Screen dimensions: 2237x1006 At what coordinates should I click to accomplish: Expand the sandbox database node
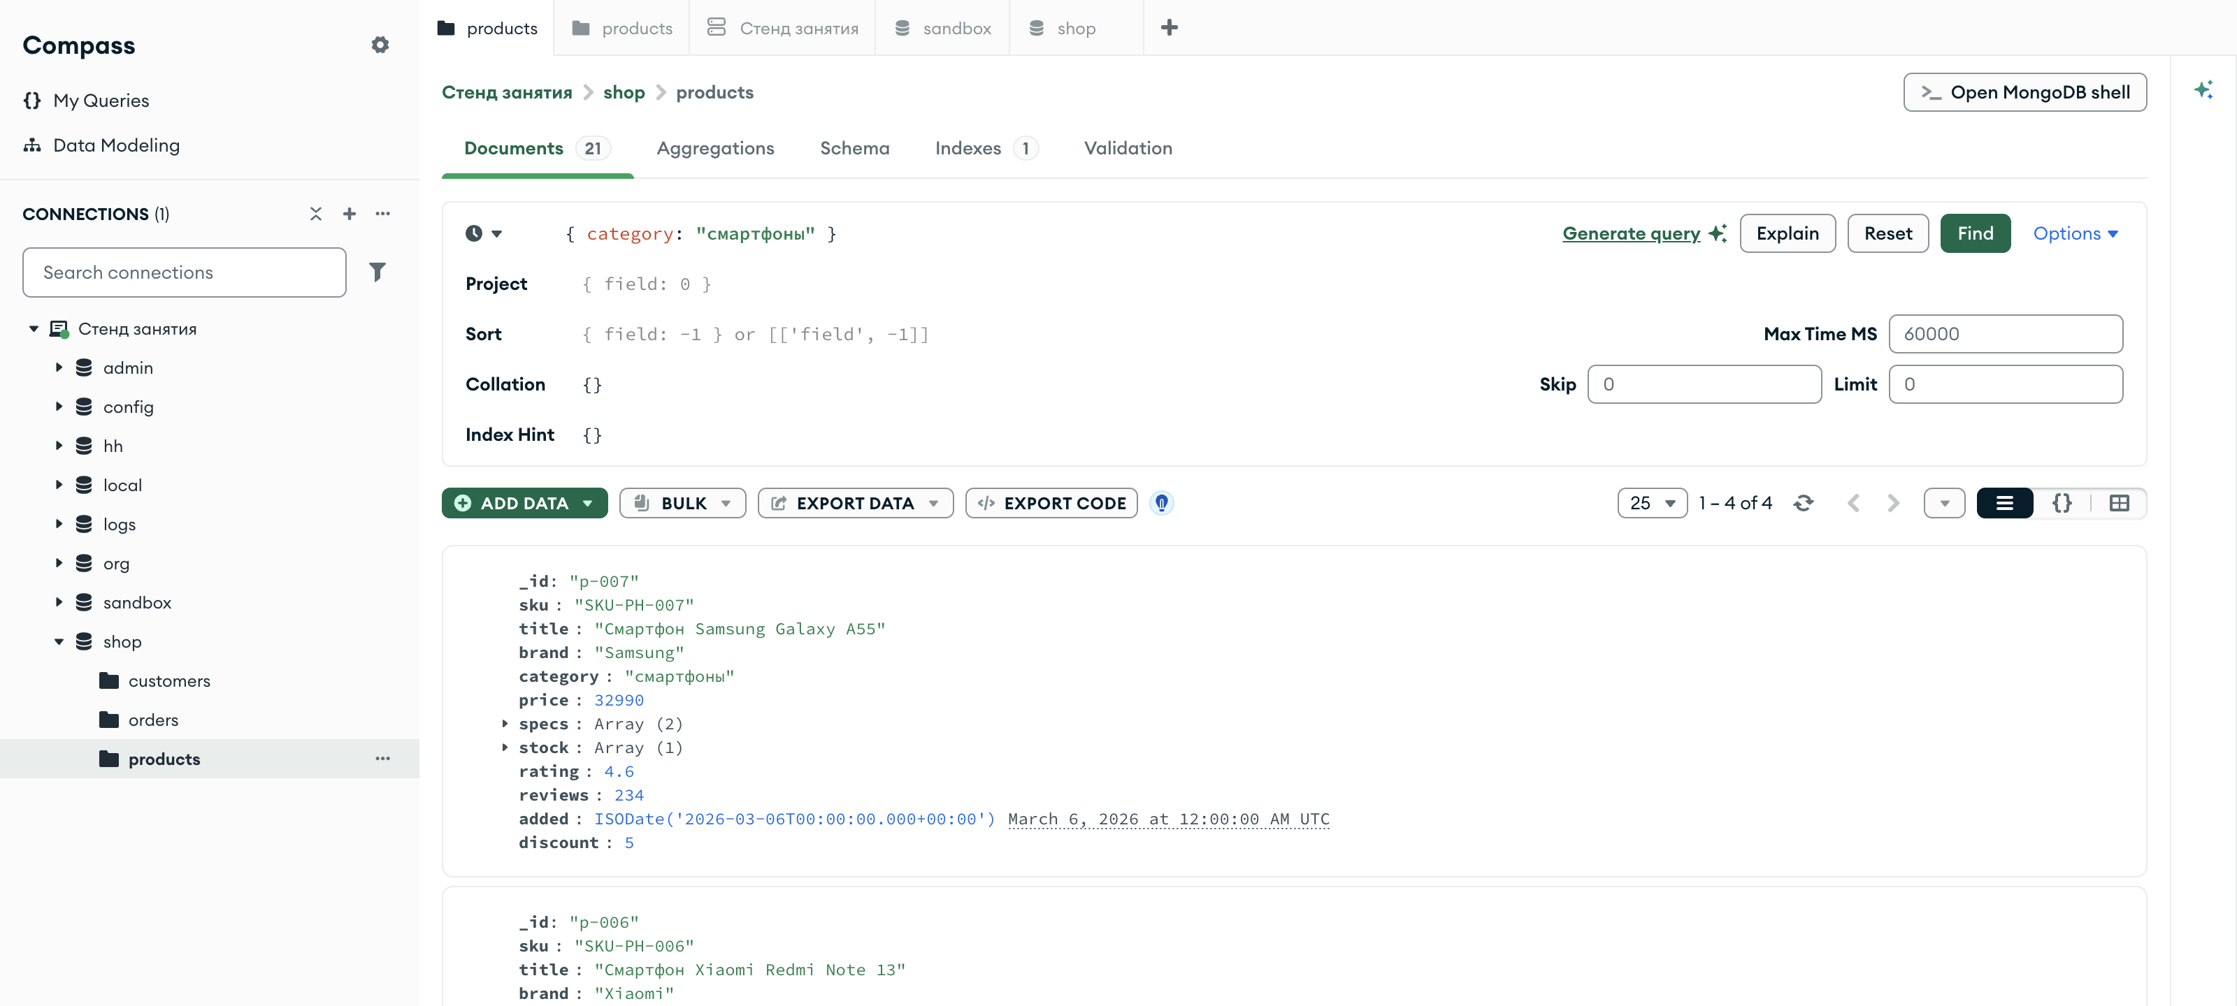tap(59, 602)
